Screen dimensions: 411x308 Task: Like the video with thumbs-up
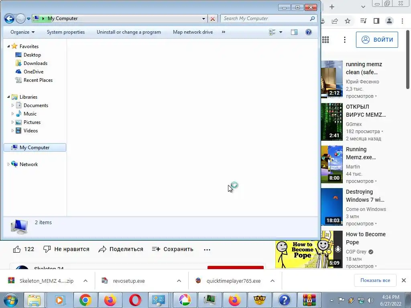[x=17, y=249]
